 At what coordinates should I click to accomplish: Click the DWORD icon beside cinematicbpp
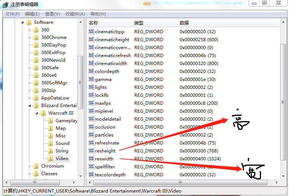coord(91,31)
